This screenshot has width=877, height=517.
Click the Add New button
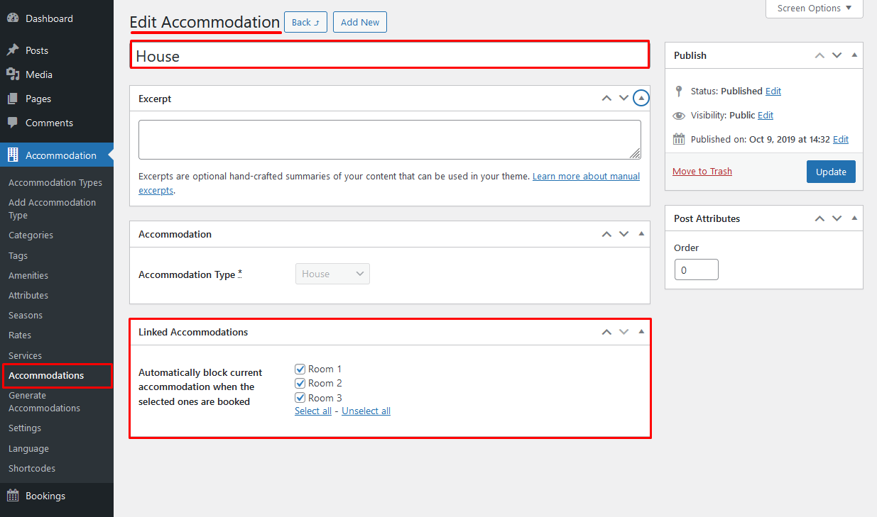360,22
